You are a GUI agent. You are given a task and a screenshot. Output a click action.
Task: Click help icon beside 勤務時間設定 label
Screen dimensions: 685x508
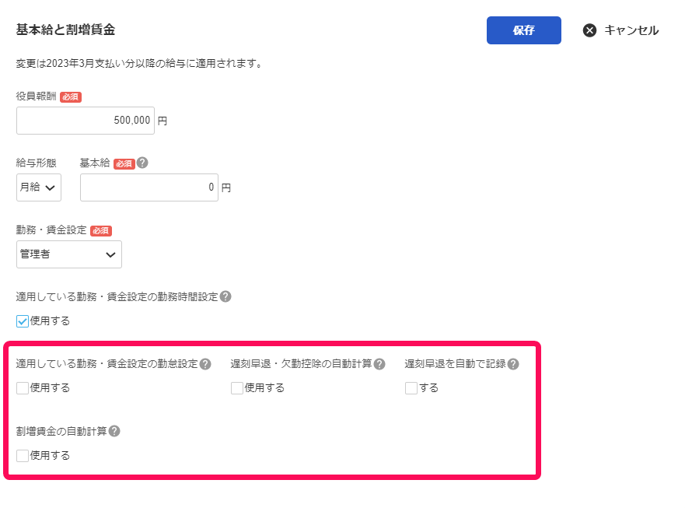coord(225,296)
